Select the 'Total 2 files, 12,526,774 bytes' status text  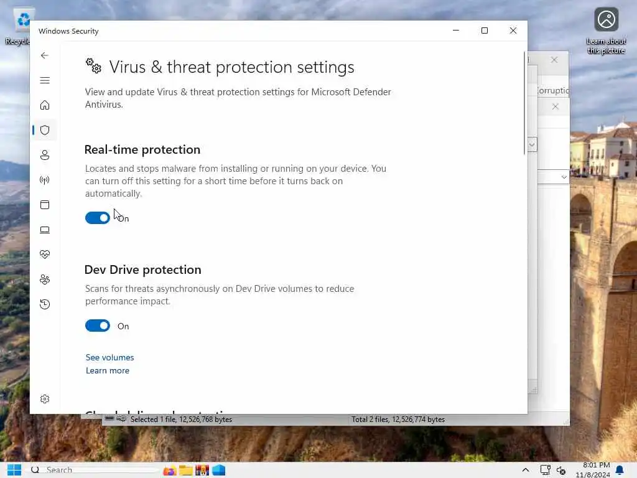(398, 419)
